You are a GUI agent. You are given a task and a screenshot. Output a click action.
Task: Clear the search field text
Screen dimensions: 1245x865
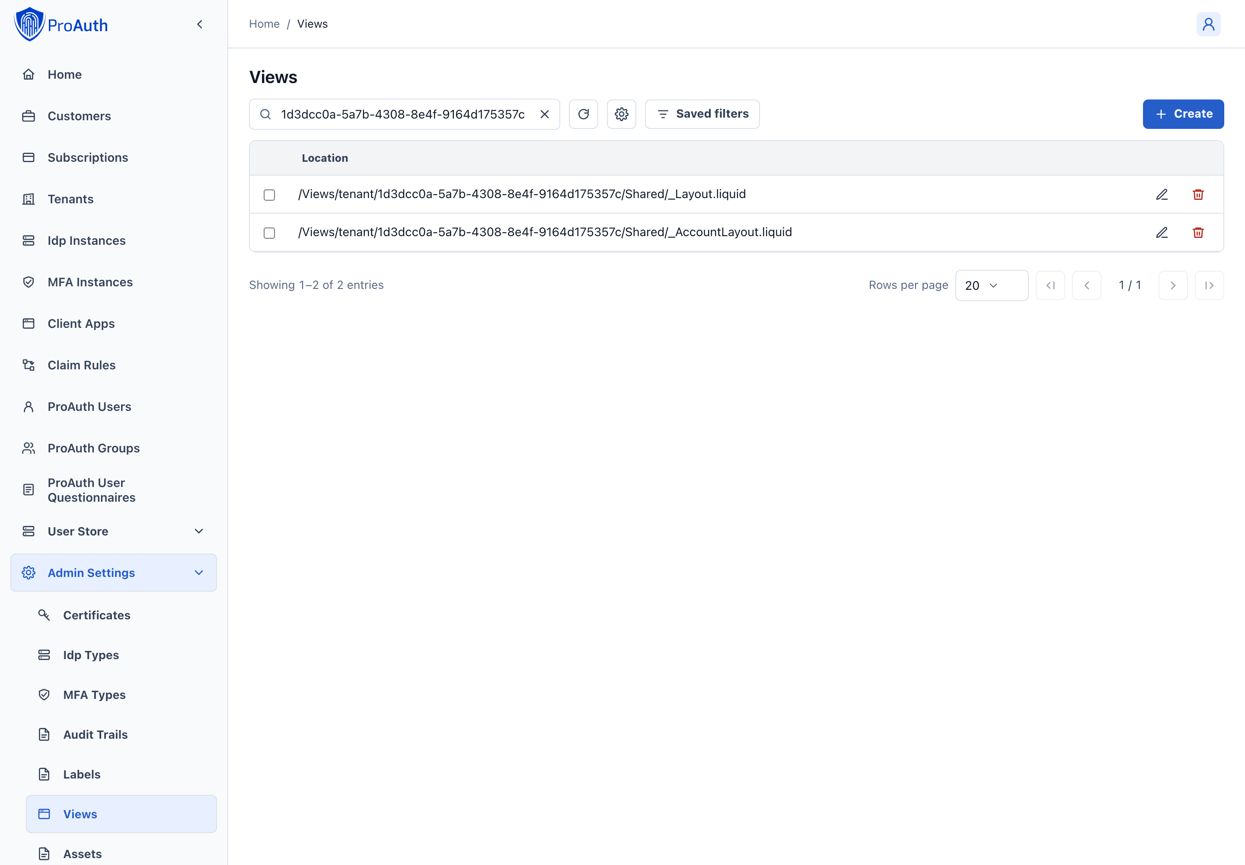[545, 114]
